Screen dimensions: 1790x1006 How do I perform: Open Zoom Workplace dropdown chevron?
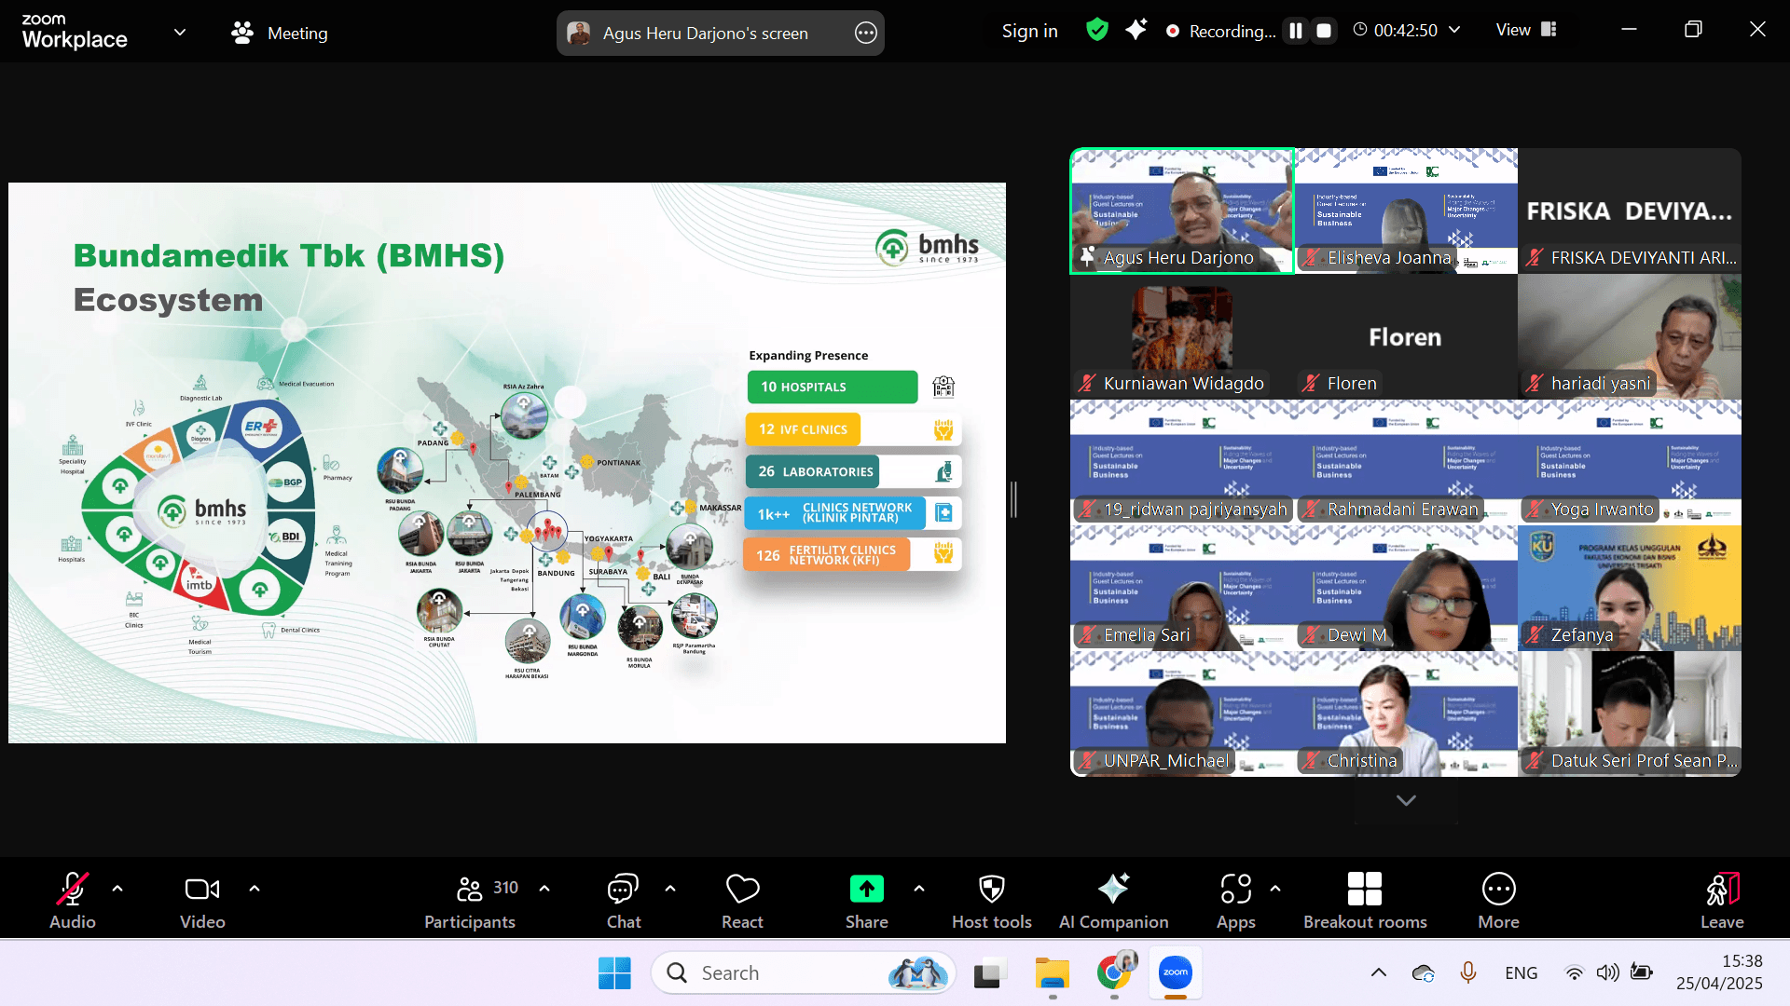coord(180,33)
